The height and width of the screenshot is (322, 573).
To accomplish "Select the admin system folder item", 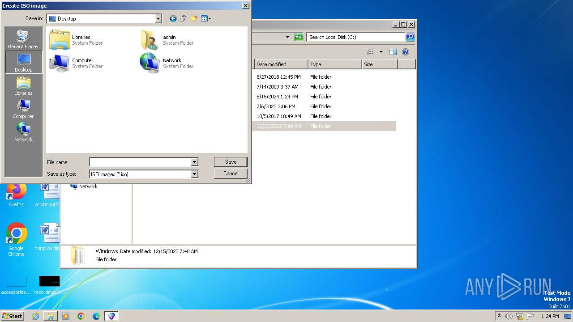I will click(x=167, y=40).
